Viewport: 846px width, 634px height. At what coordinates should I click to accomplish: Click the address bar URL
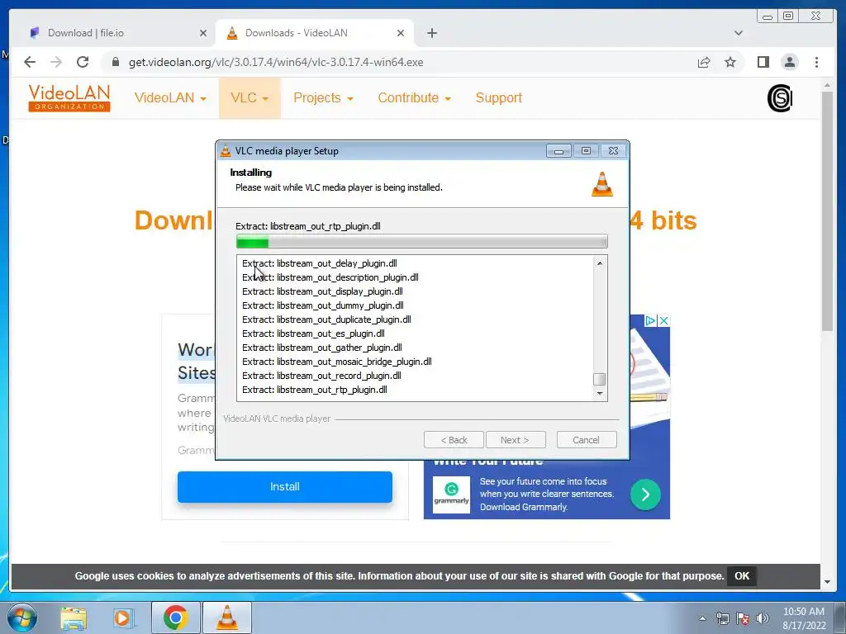(276, 63)
